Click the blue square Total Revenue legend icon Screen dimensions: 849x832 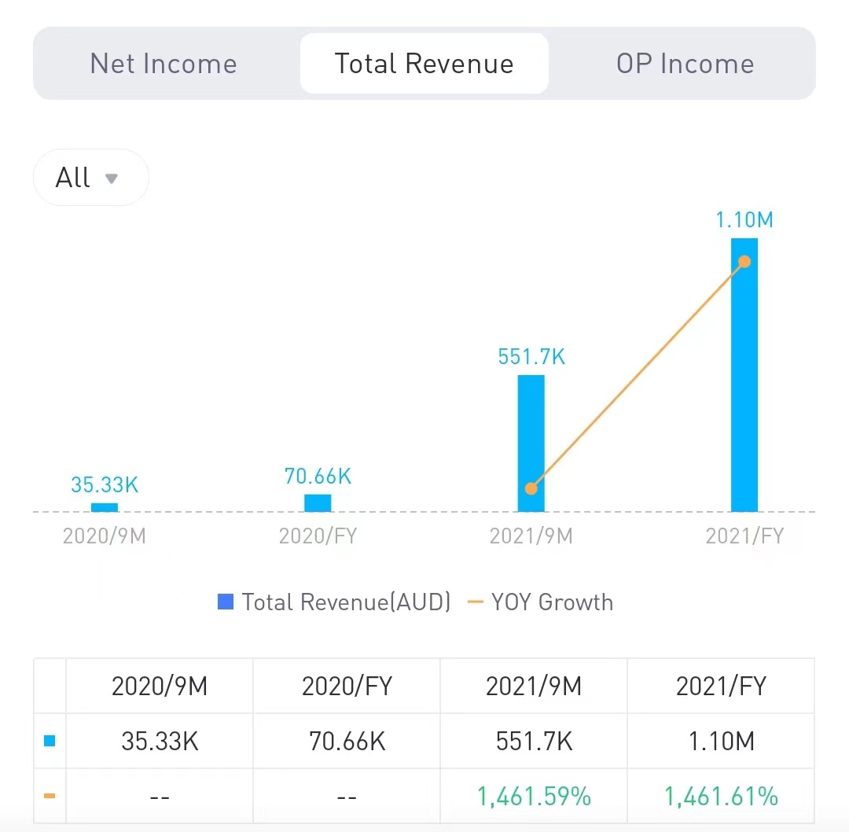coord(226,602)
